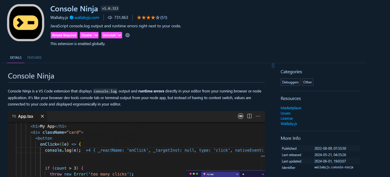
Task: Click the Debuggers category button
Action: click(290, 82)
